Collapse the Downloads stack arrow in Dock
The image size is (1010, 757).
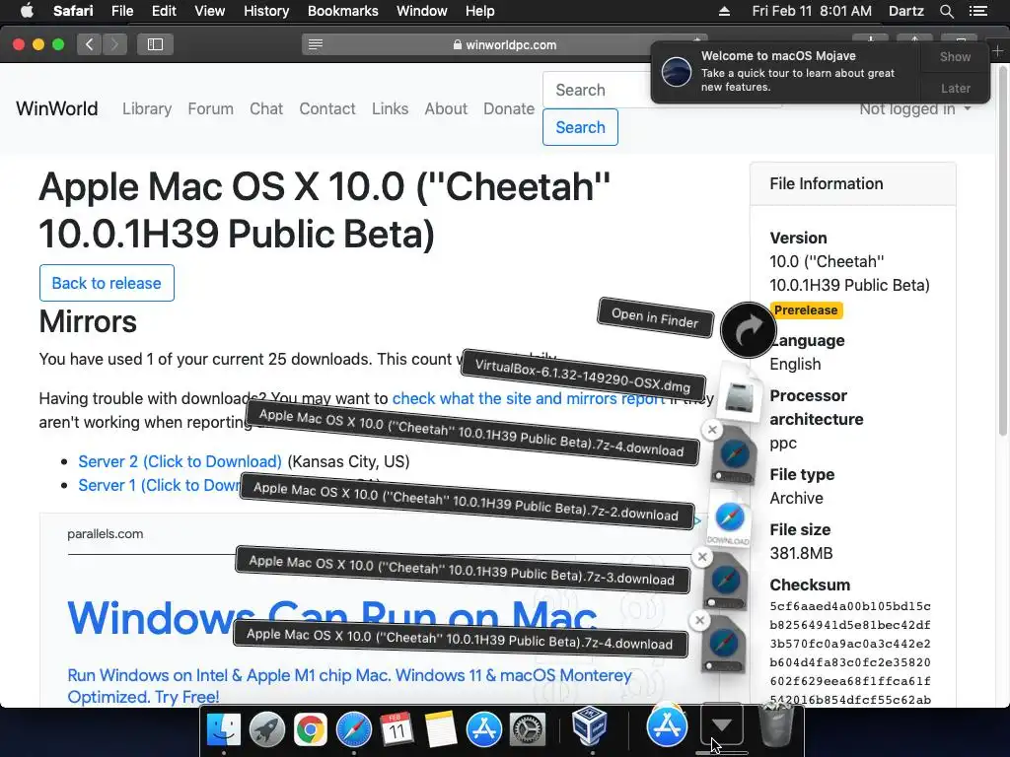coord(721,724)
